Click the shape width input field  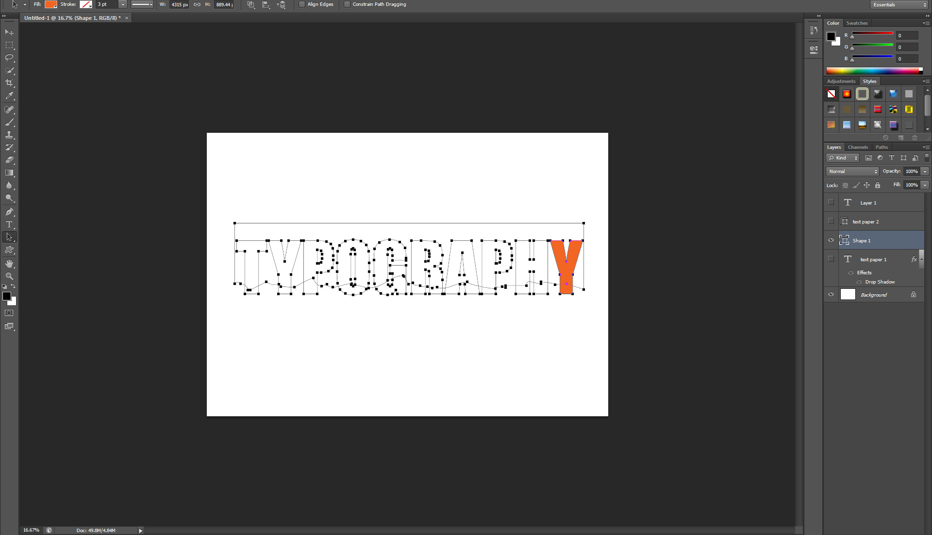click(x=179, y=4)
